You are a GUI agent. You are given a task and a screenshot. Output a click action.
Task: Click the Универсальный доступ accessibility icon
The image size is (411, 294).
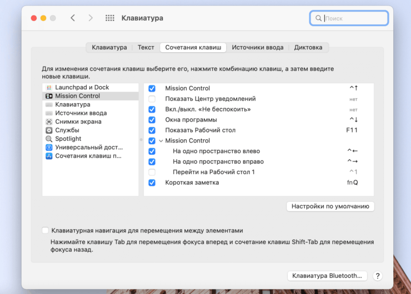click(x=49, y=148)
